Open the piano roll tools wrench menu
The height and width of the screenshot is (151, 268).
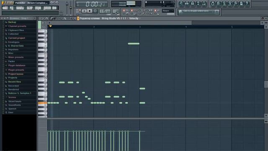point(43,18)
